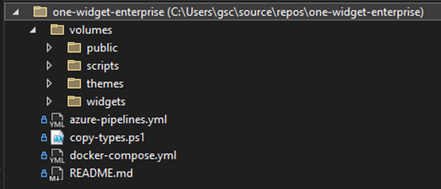441x189 pixels.
Task: Click the YML icon of azure-pipelines.yml
Action: (x=57, y=120)
